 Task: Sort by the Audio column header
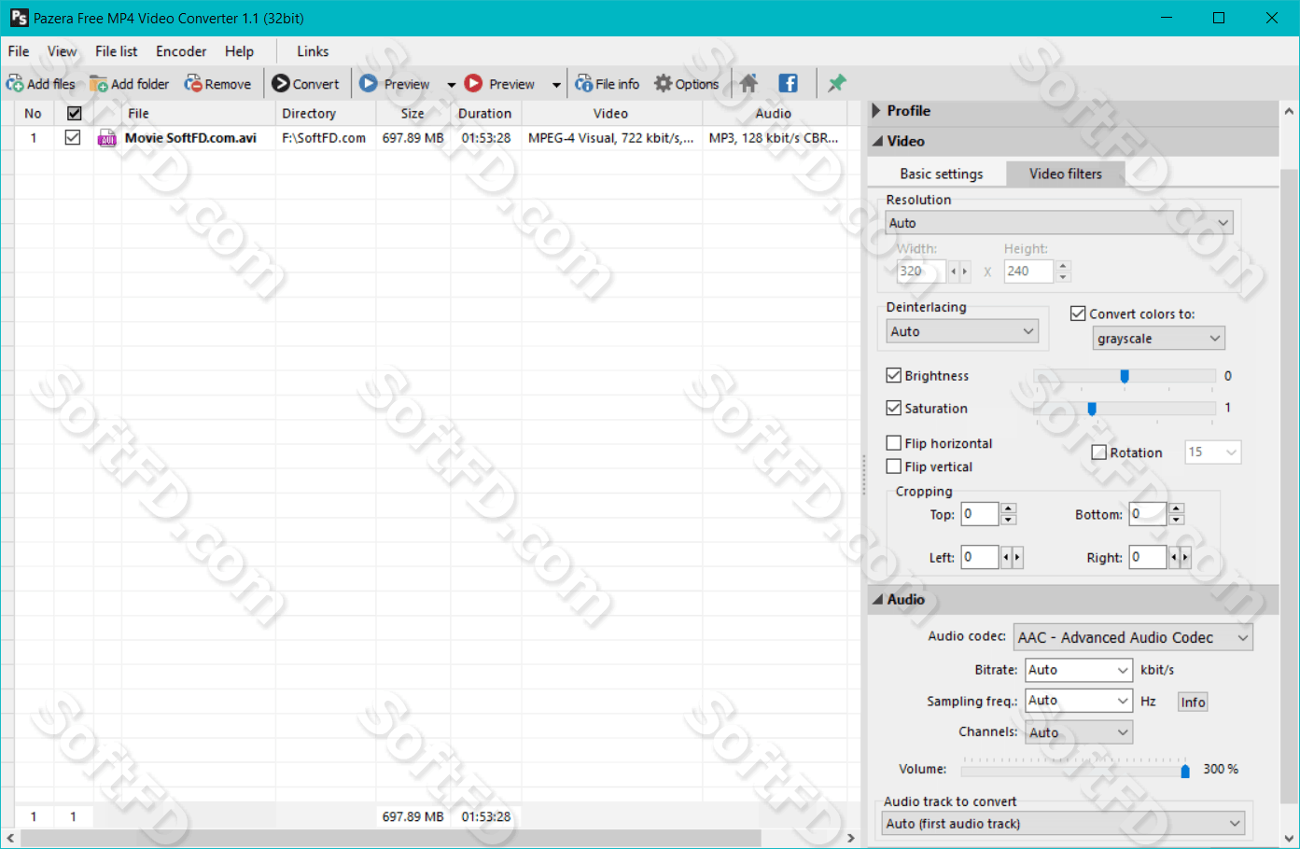tap(774, 114)
